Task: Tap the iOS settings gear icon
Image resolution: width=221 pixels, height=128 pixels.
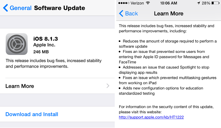Action: pyautogui.click(x=17, y=44)
